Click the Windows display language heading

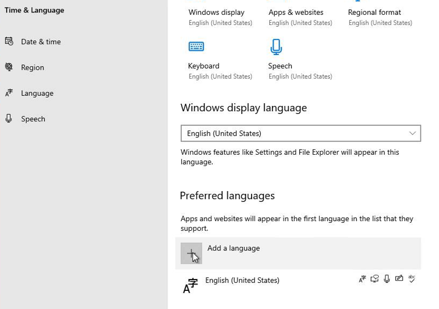click(x=244, y=108)
